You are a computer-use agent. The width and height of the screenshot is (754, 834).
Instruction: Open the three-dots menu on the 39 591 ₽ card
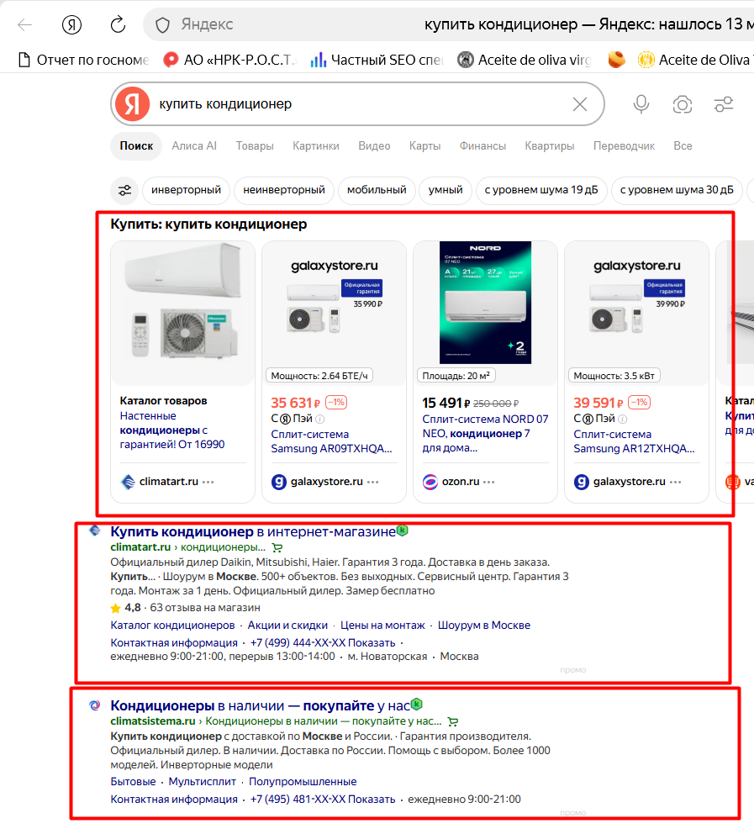point(676,482)
